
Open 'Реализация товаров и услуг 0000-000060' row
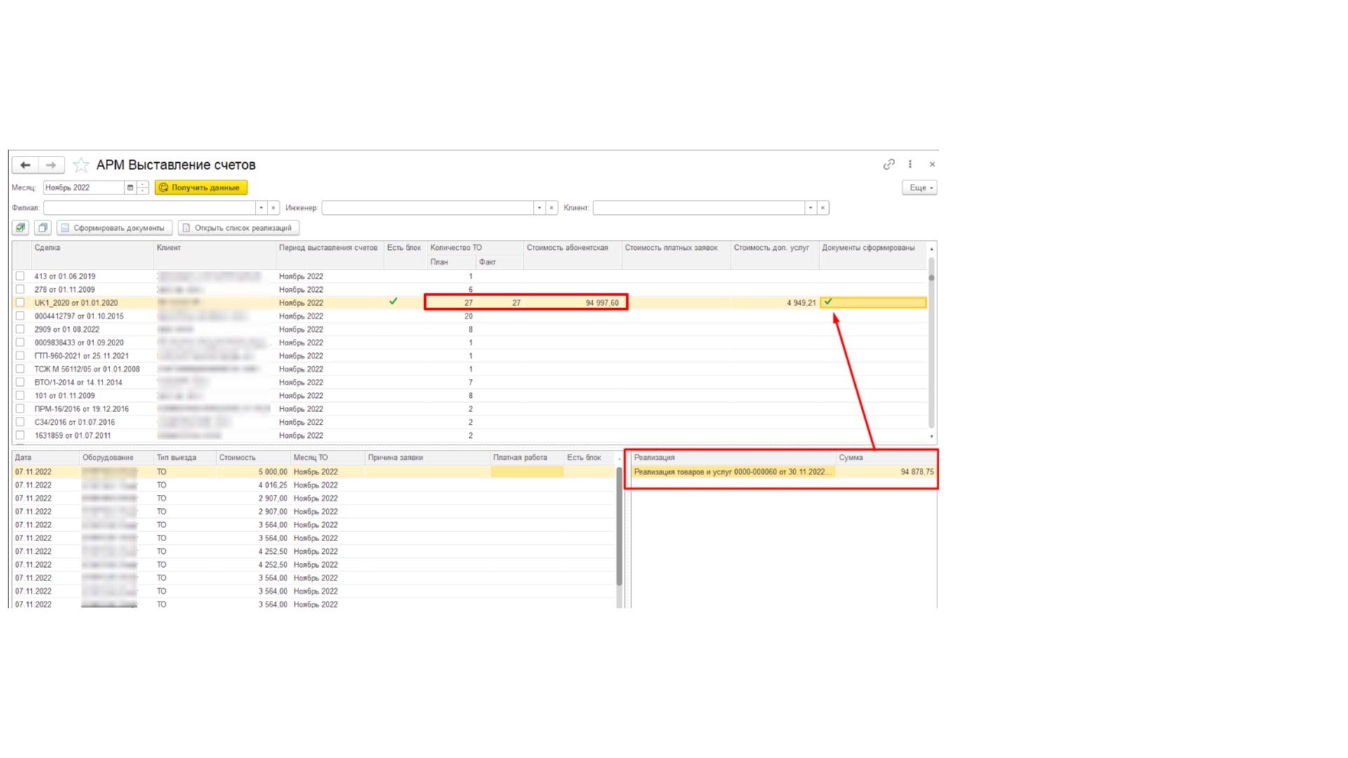[x=733, y=472]
